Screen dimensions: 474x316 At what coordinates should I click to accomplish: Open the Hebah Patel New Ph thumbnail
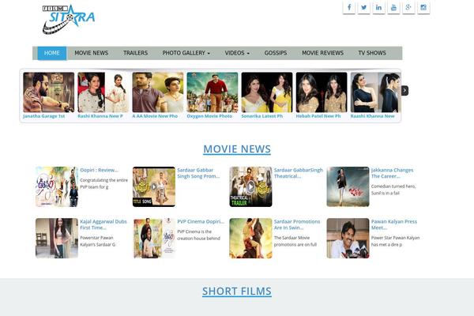pyautogui.click(x=322, y=92)
